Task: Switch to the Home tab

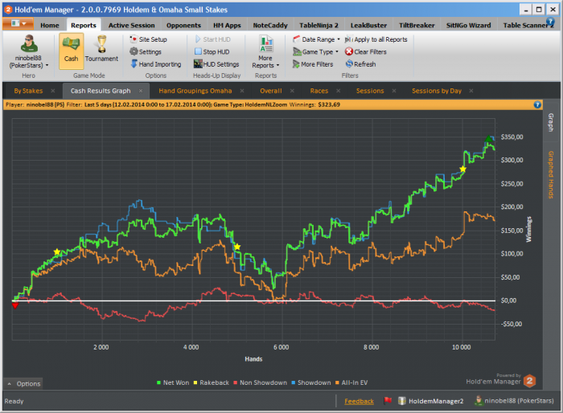Action: 50,25
